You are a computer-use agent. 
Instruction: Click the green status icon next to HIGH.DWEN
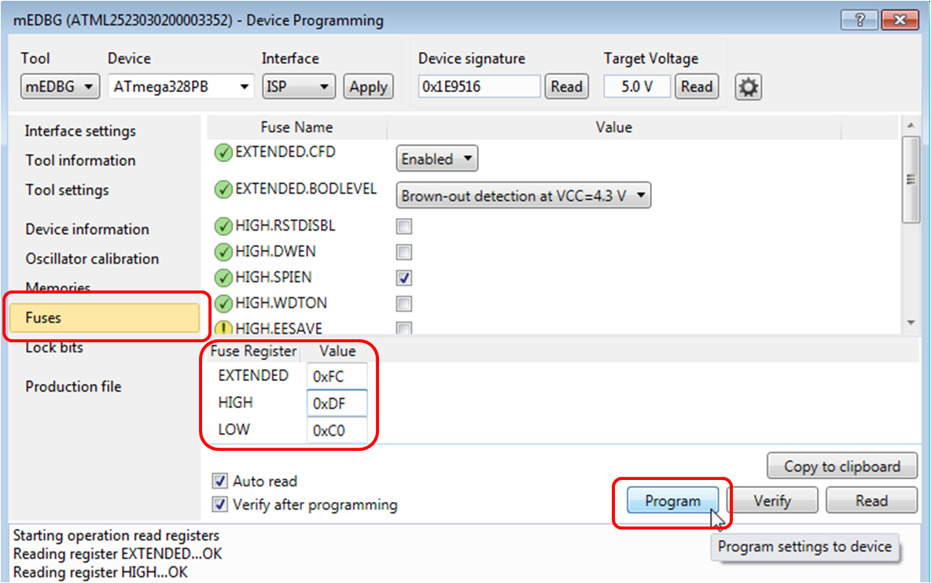point(223,252)
